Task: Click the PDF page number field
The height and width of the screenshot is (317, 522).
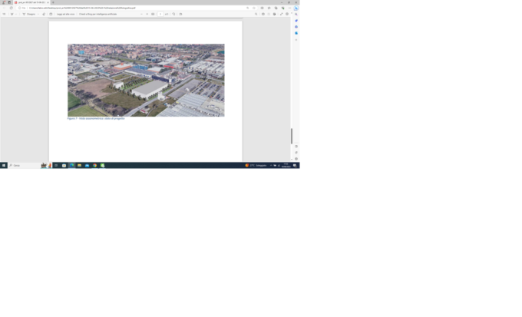Action: click(x=160, y=14)
